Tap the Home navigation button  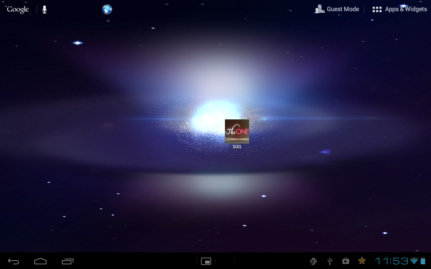[x=40, y=261]
